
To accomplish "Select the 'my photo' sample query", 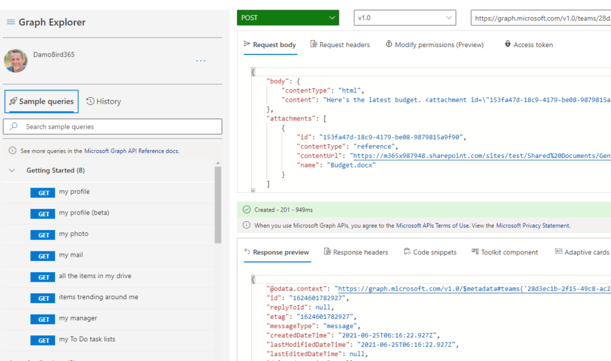I will tap(109, 234).
